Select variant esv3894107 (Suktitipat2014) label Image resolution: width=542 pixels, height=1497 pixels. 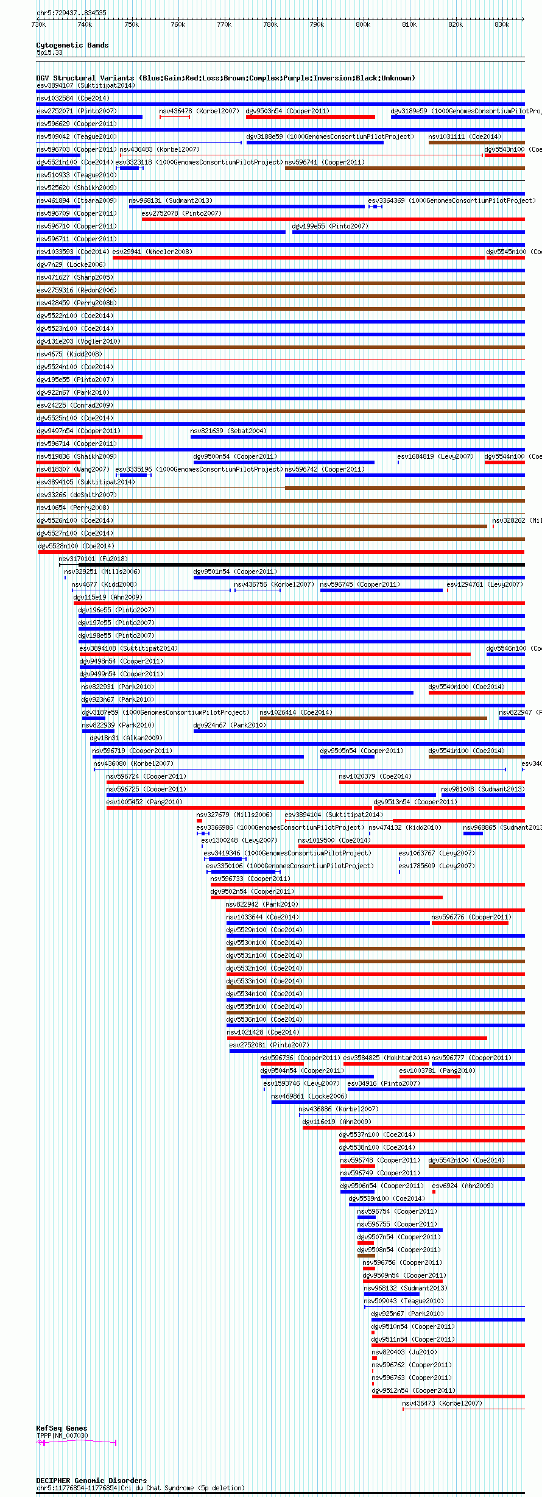(86, 85)
